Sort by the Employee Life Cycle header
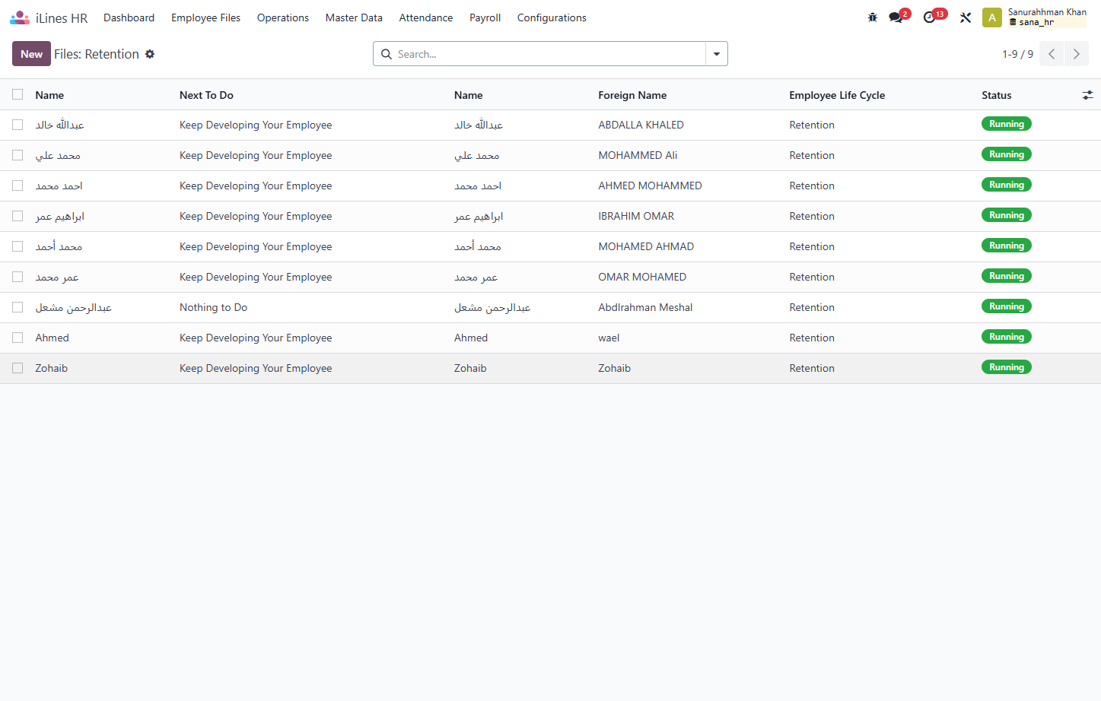The height and width of the screenshot is (701, 1101). tap(837, 95)
